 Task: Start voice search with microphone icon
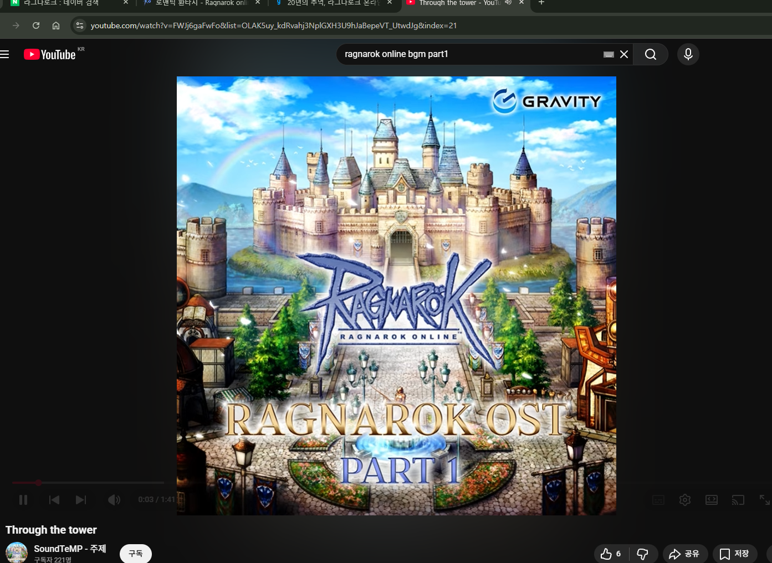coord(688,54)
